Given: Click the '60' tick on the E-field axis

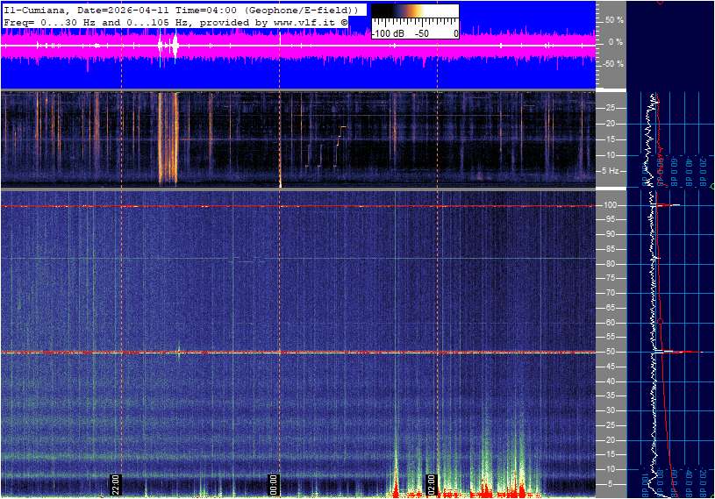Looking at the screenshot, I should (x=610, y=323).
